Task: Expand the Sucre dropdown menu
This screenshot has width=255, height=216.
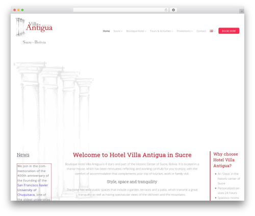Action: (x=118, y=31)
